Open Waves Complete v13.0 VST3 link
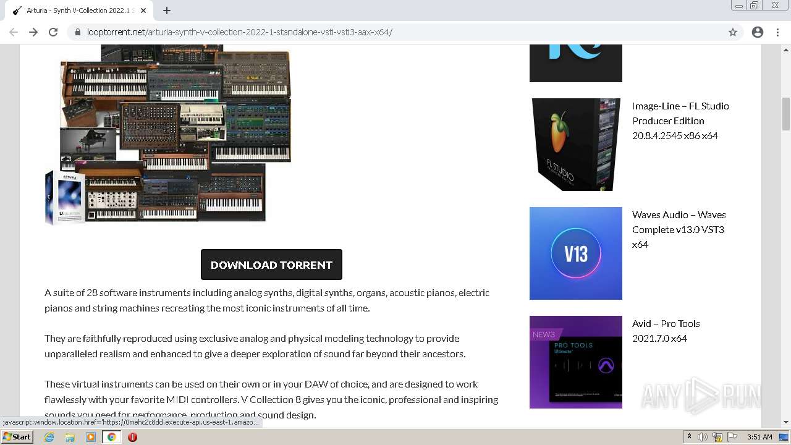The width and height of the screenshot is (791, 445). 679,229
